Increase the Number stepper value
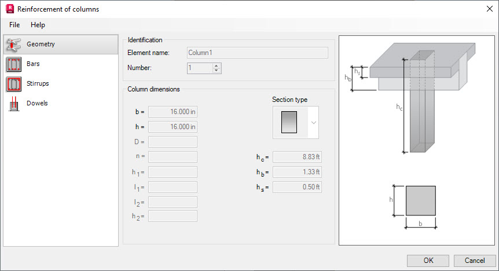 click(217, 65)
